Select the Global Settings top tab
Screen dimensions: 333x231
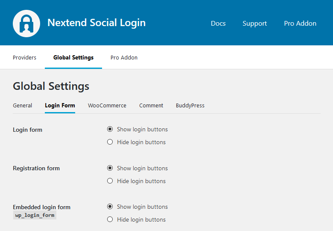coord(73,57)
